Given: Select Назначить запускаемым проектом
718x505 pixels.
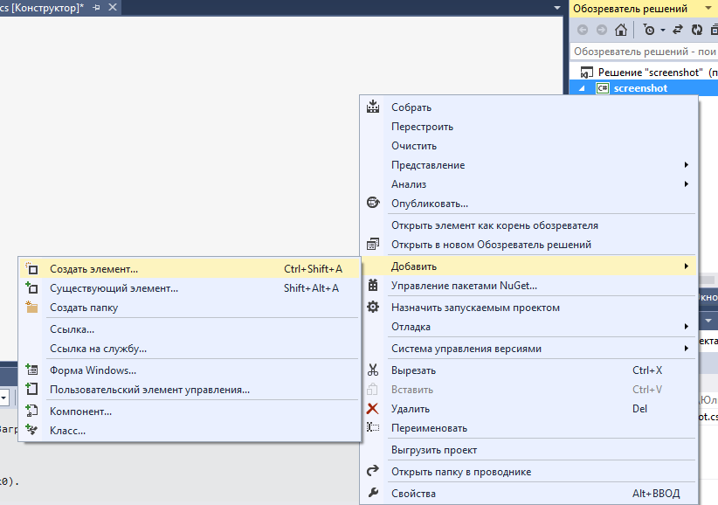Looking at the screenshot, I should 528,308.
